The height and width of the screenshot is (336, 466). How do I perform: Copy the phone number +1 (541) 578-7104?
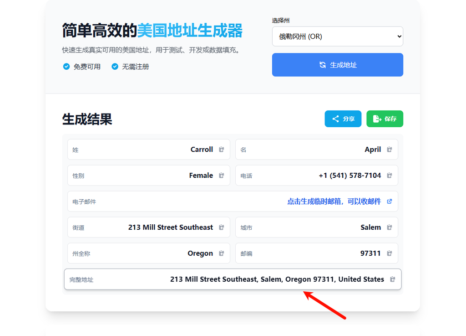(x=390, y=175)
